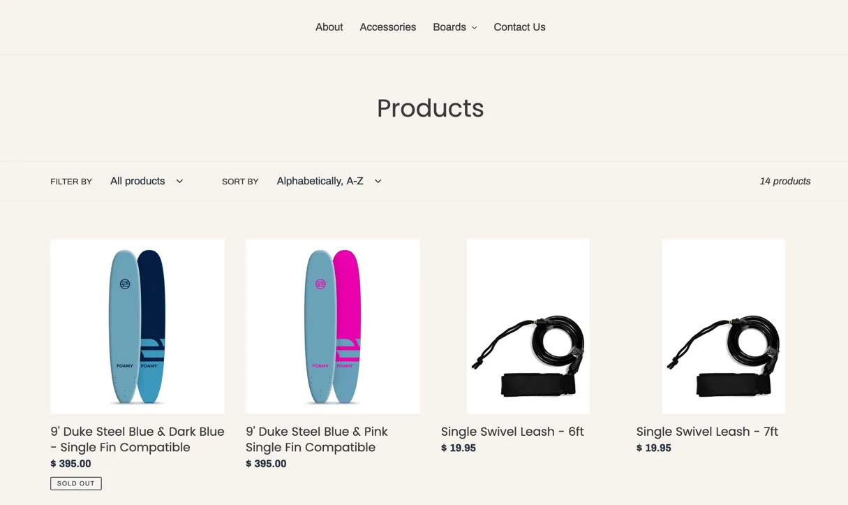The image size is (848, 505).
Task: Open the 6ft Single Swivel Leash image
Action: (528, 326)
